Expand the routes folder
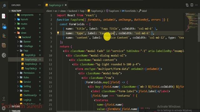This screenshot has width=200, height=112. 15,24
